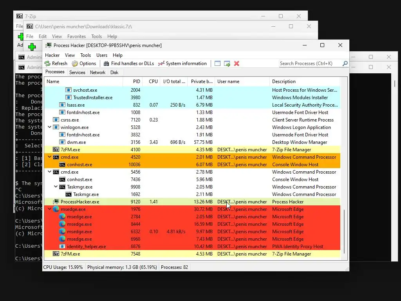The image size is (401, 301).
Task: Open System information graph window
Action: [x=182, y=63]
